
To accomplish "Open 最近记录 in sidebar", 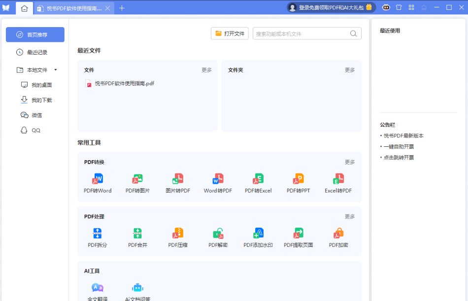I will pyautogui.click(x=35, y=52).
